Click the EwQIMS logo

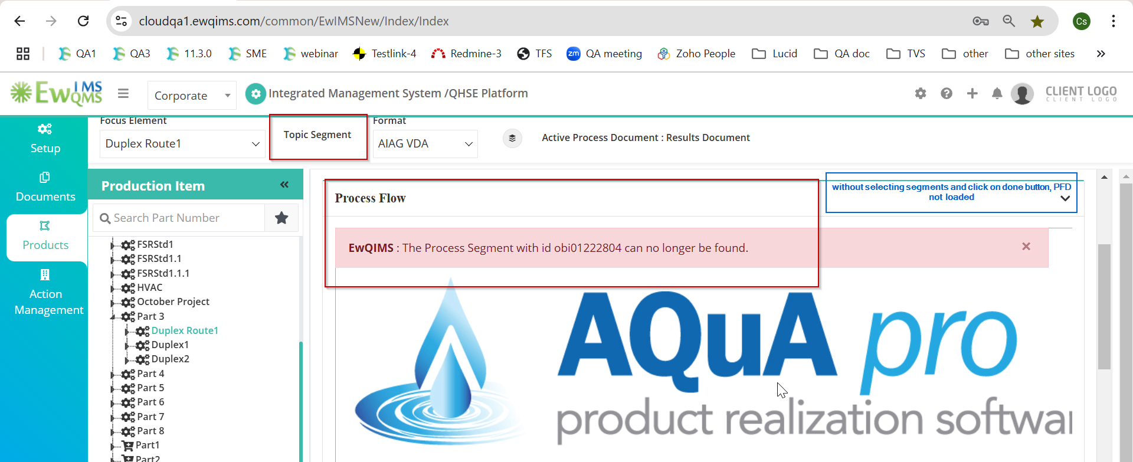(57, 93)
